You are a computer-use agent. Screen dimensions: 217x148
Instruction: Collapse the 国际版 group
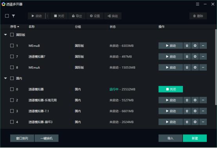point(5,35)
